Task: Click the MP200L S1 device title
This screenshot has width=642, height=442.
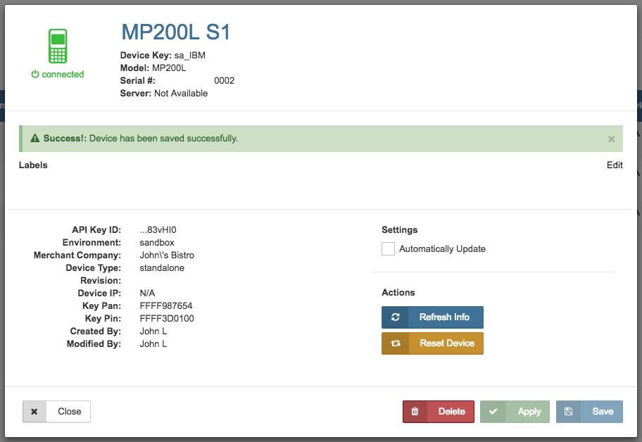Action: (176, 32)
